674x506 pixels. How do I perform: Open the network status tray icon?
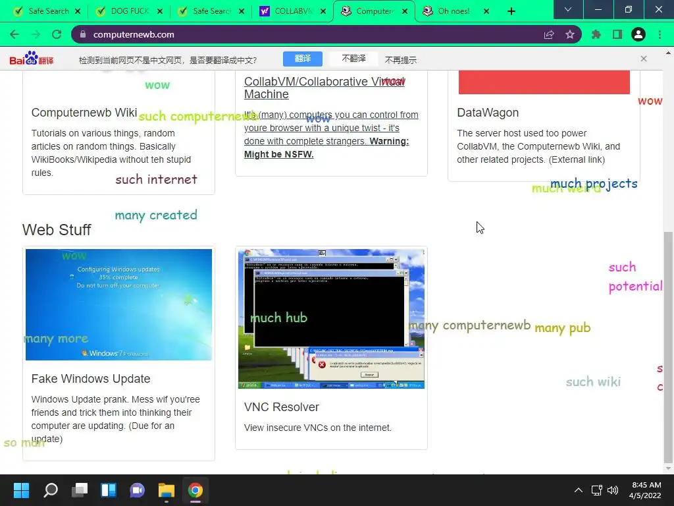coord(596,490)
